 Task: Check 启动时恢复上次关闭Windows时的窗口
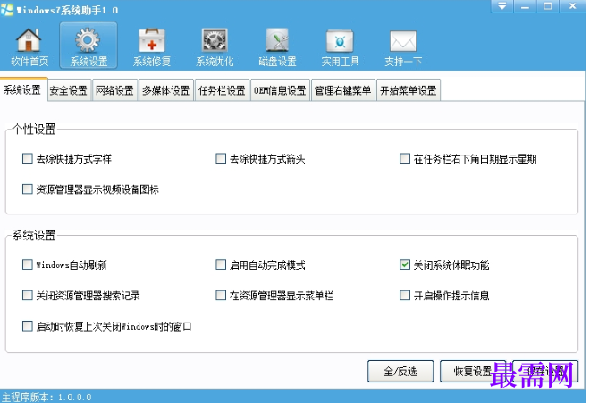(x=28, y=326)
